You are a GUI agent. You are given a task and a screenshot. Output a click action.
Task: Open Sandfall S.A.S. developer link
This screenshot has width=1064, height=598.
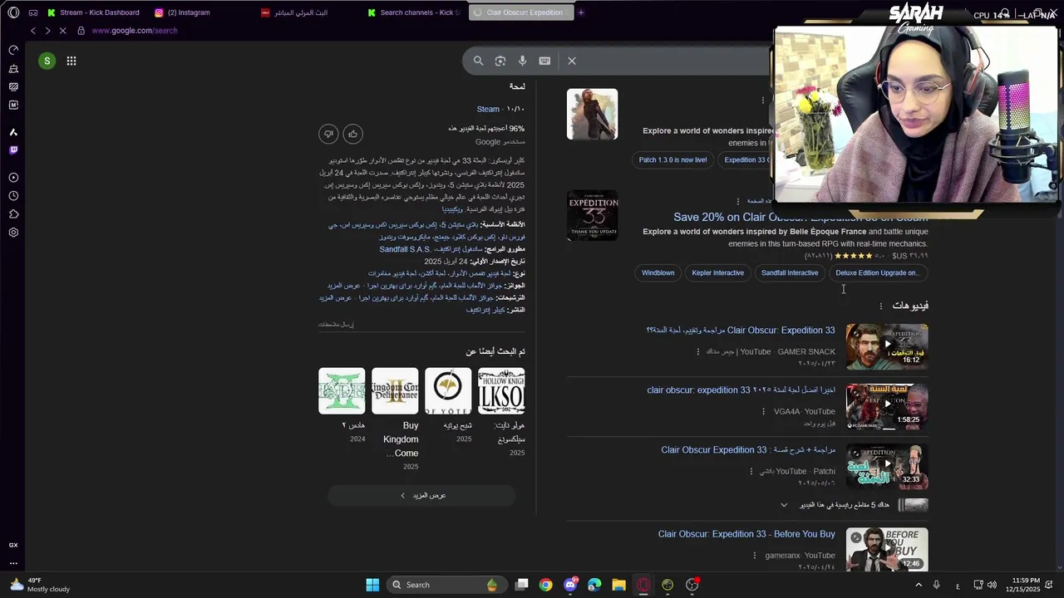click(405, 249)
